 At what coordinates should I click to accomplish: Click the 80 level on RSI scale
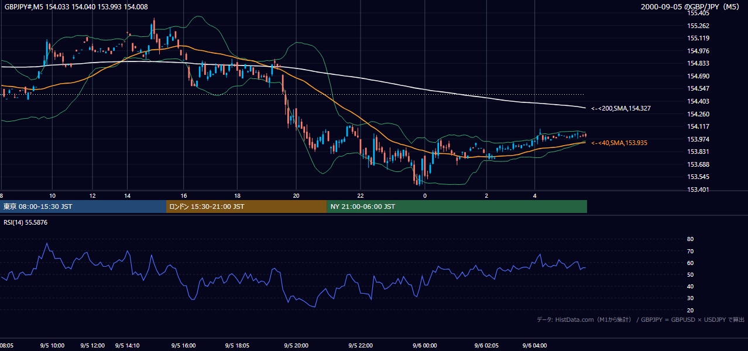point(690,239)
